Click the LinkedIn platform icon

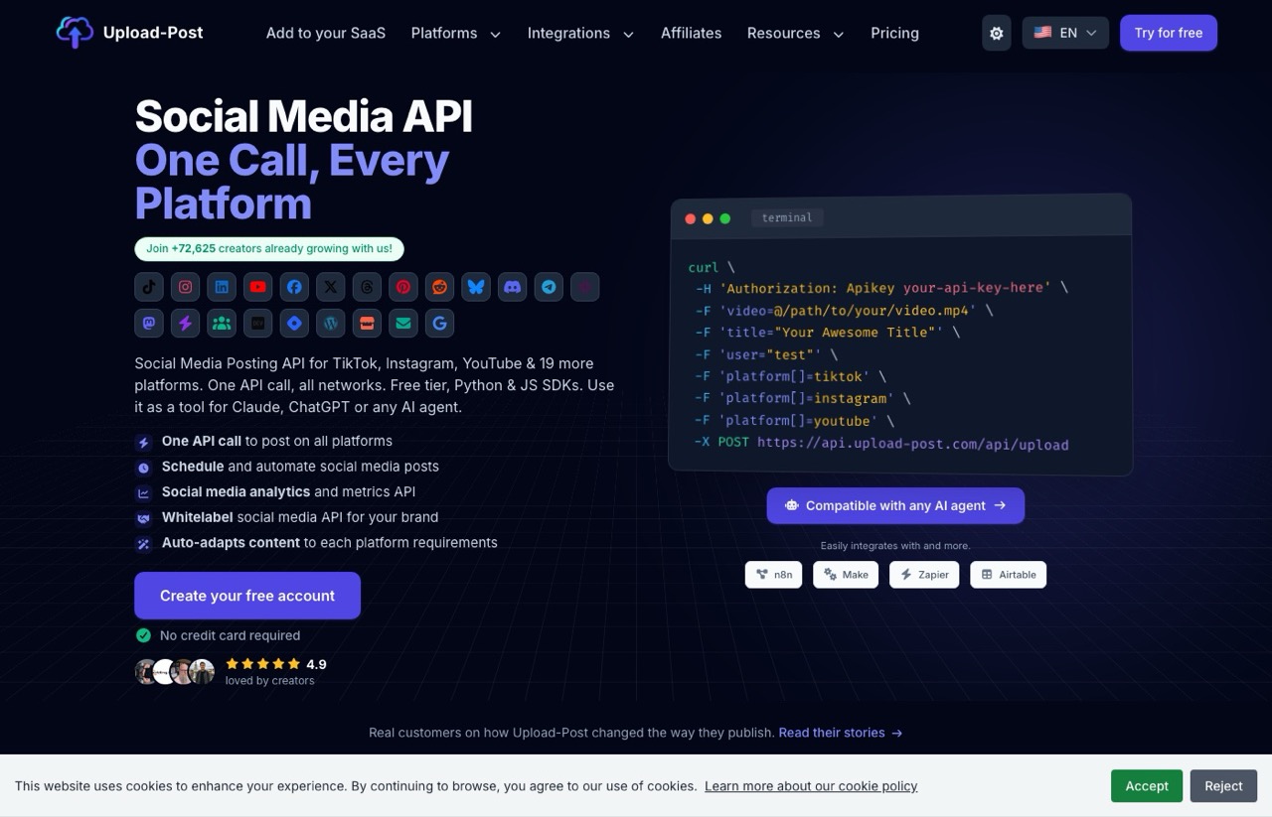point(222,287)
